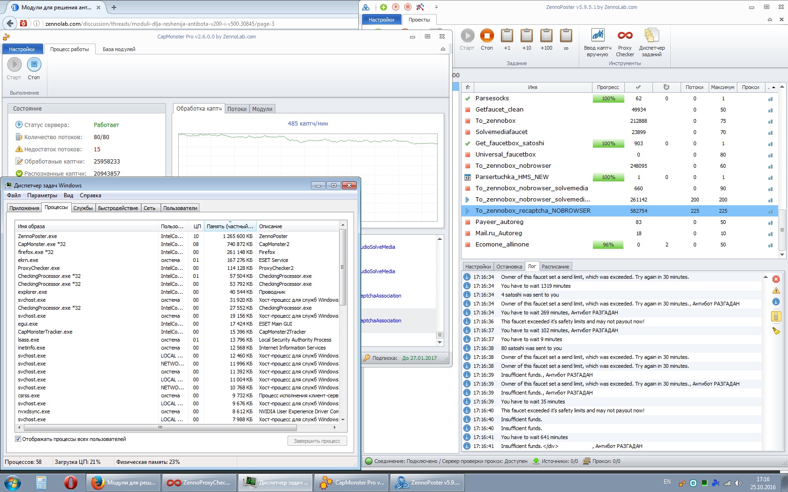Image resolution: width=788 pixels, height=492 pixels.
Task: Click proxy bars icon in Parsesocks row
Action: 770,99
